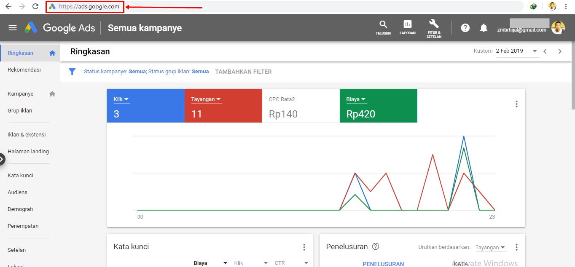
Task: Open the hamburger main menu
Action: (13, 28)
